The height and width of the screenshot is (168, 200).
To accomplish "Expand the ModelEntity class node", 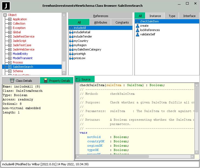I will [10, 54].
